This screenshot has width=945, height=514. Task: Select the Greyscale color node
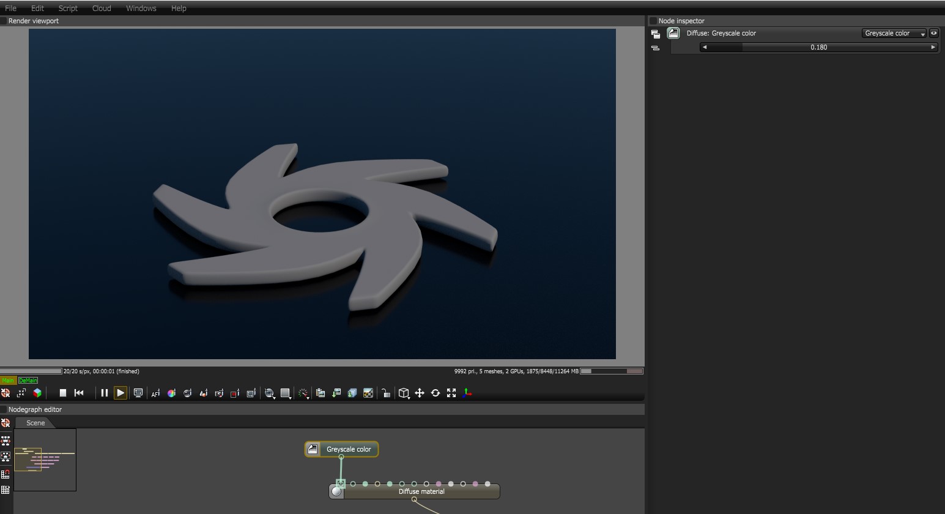(341, 449)
